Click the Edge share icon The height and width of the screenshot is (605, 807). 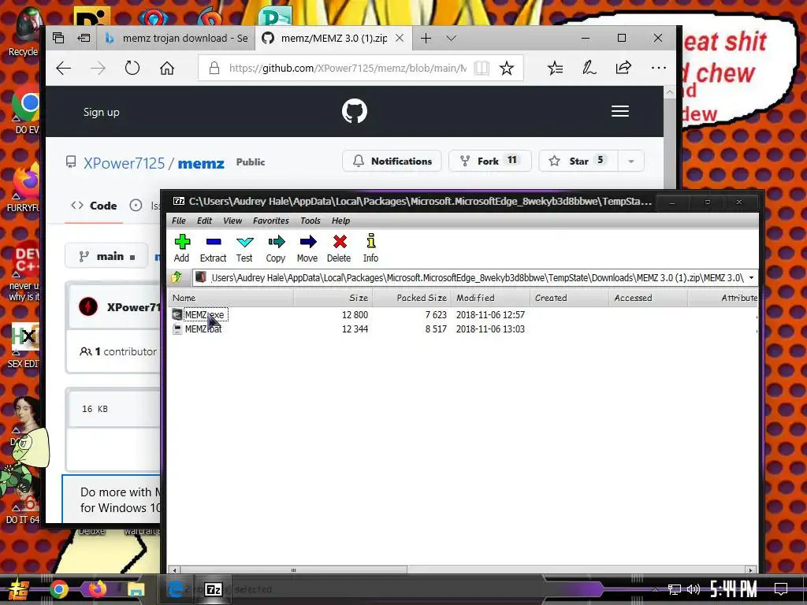tap(624, 68)
